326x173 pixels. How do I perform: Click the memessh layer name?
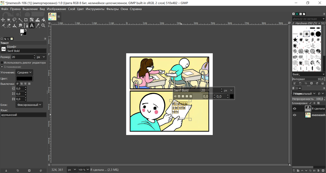pos(318,115)
